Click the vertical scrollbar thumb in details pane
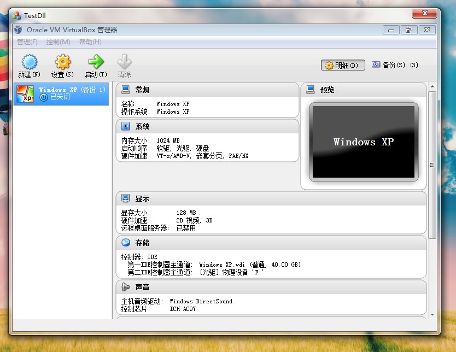The width and height of the screenshot is (456, 352). [432, 165]
